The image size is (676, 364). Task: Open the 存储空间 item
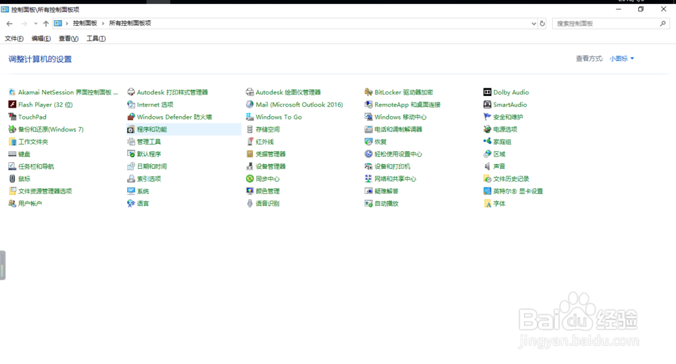tap(267, 130)
